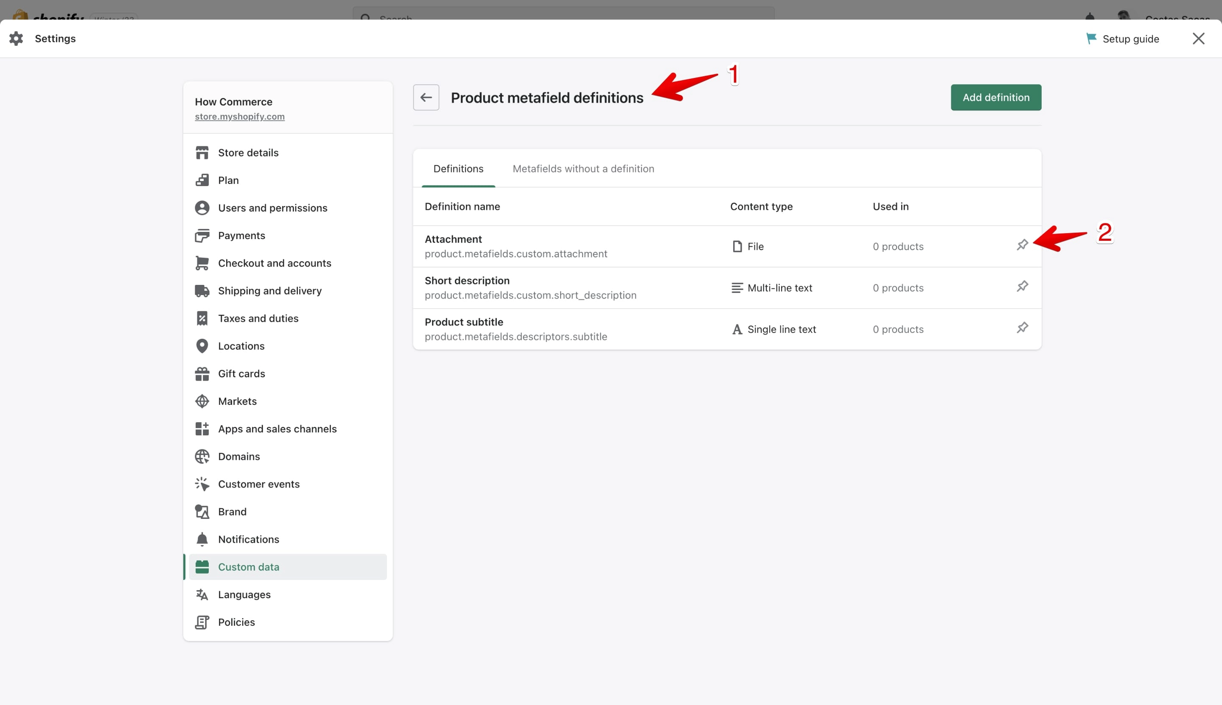Click the Definition name column header
Screen dimensions: 1222x705
[x=462, y=206]
